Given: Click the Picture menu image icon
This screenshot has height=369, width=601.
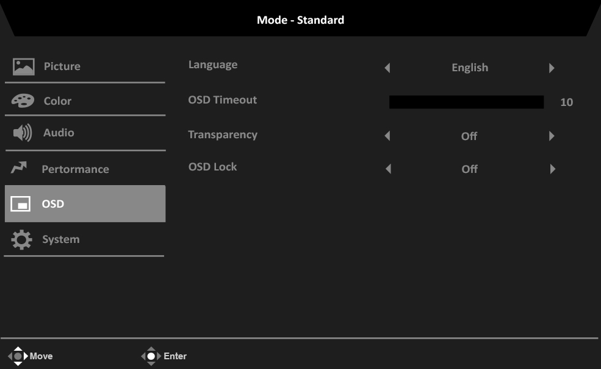Looking at the screenshot, I should pos(23,67).
